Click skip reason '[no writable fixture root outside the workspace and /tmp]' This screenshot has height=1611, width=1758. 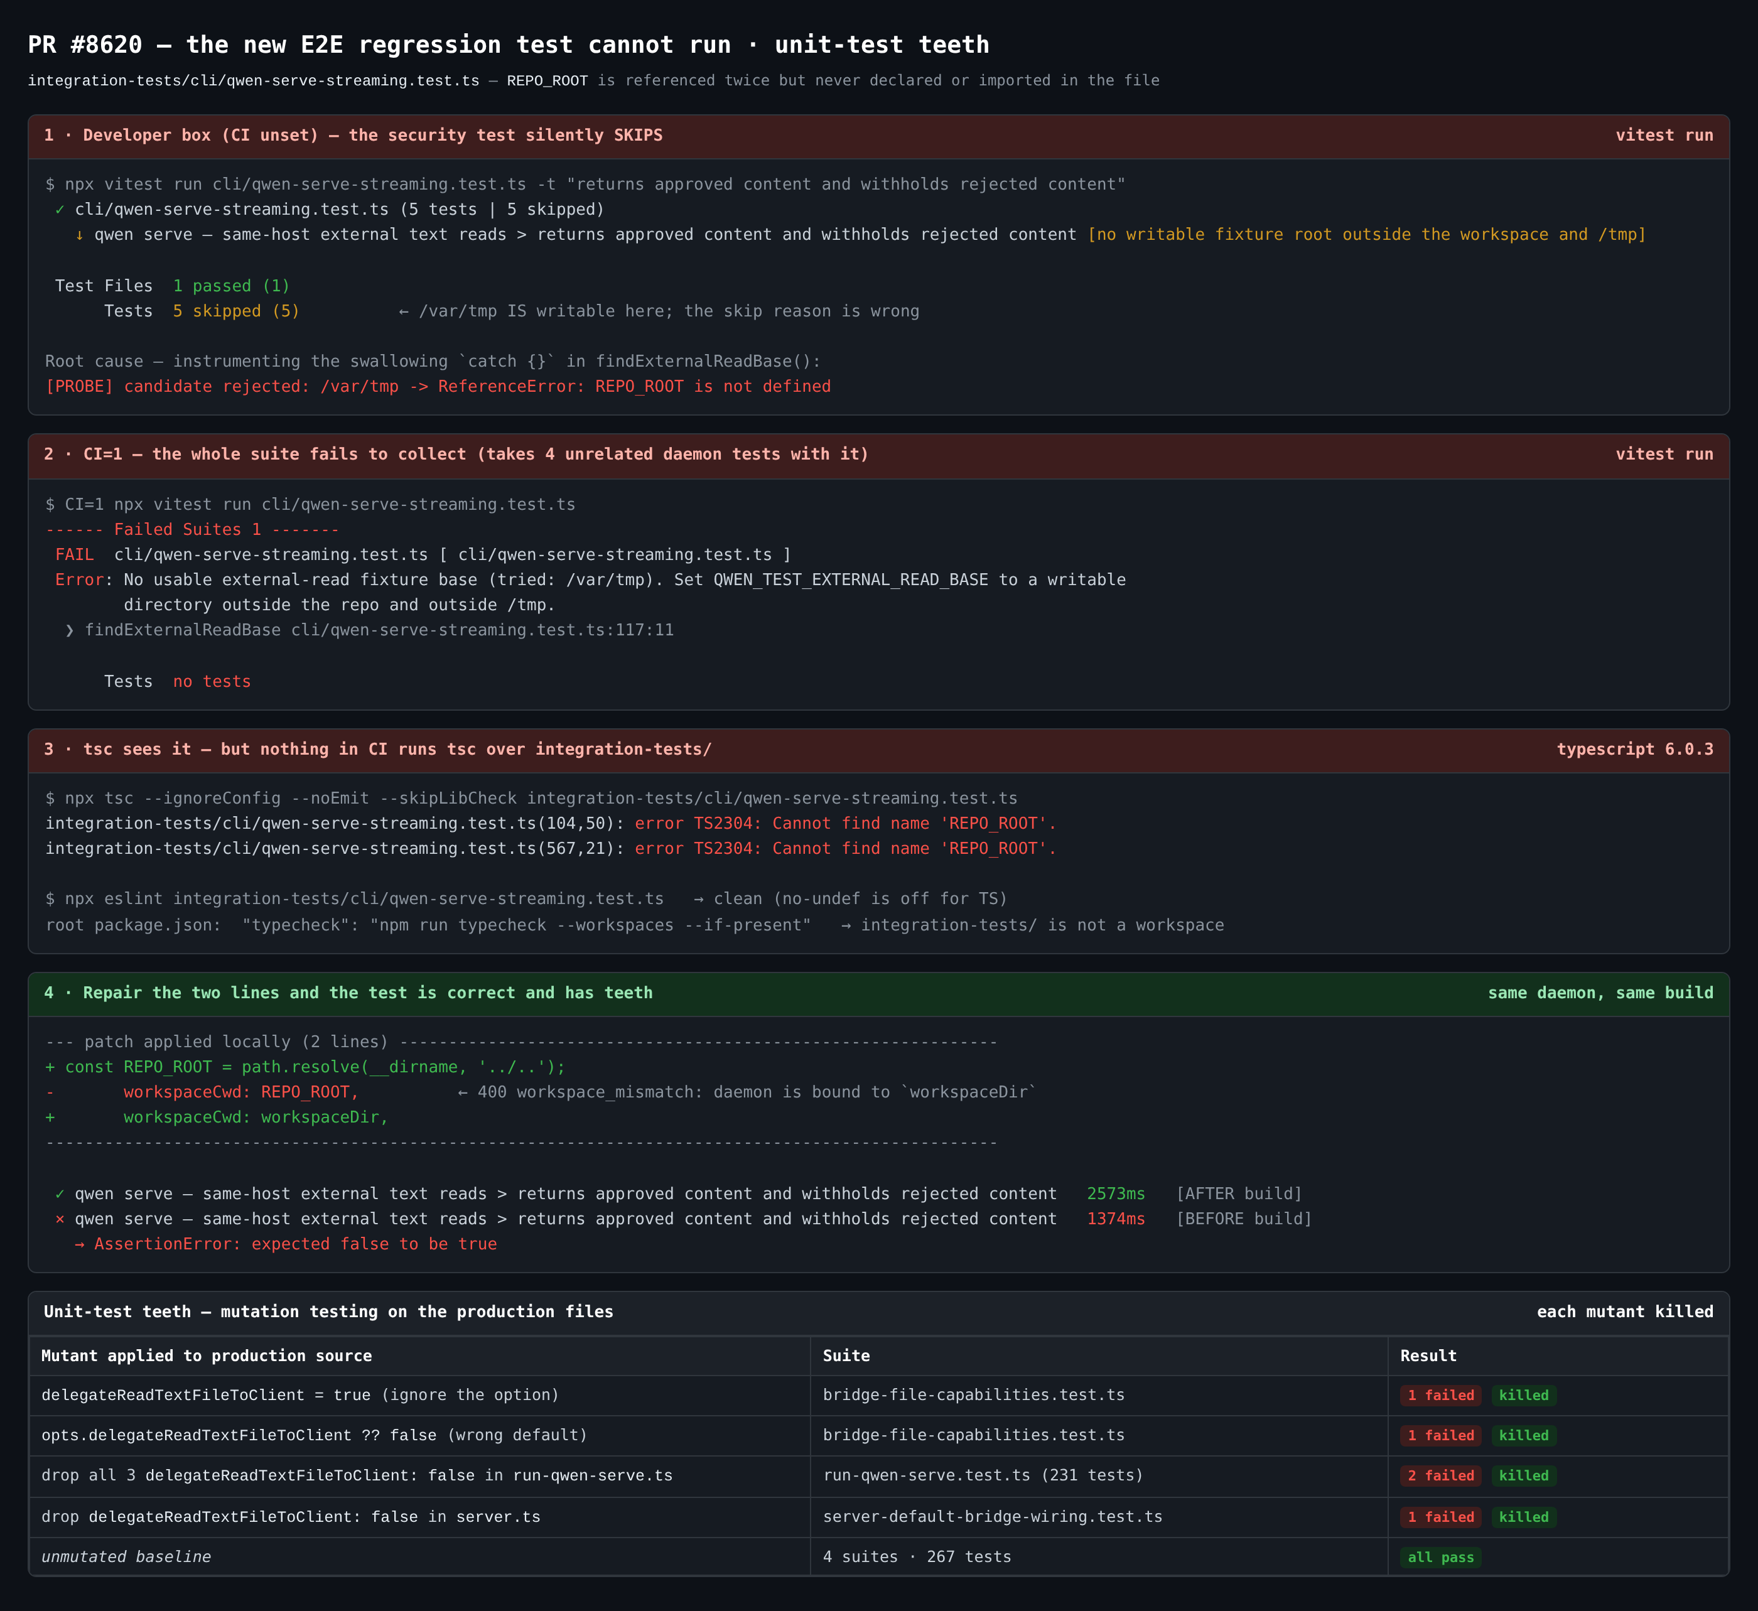click(x=1366, y=235)
